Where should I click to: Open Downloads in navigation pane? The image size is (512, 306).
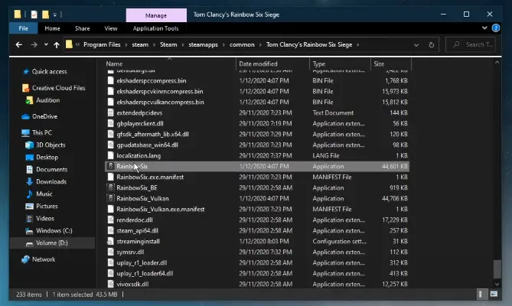coord(51,182)
